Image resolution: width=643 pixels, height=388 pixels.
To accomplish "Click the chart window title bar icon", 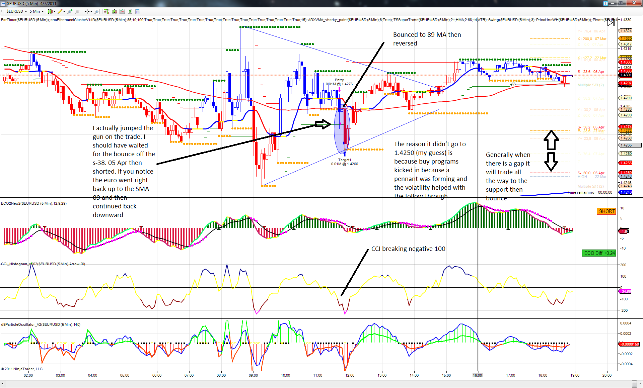I will (3, 3).
